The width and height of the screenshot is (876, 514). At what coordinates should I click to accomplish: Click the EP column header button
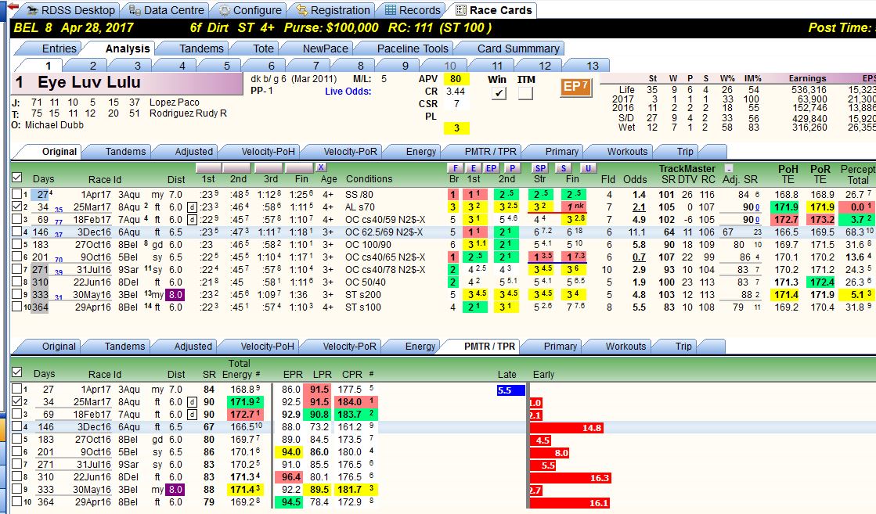pyautogui.click(x=491, y=168)
